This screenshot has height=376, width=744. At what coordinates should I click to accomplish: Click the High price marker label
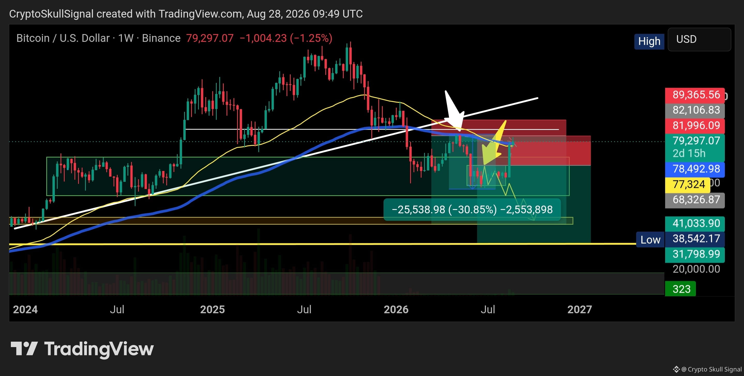(649, 42)
